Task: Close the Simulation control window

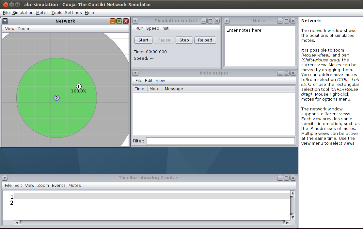Action: pos(217,21)
